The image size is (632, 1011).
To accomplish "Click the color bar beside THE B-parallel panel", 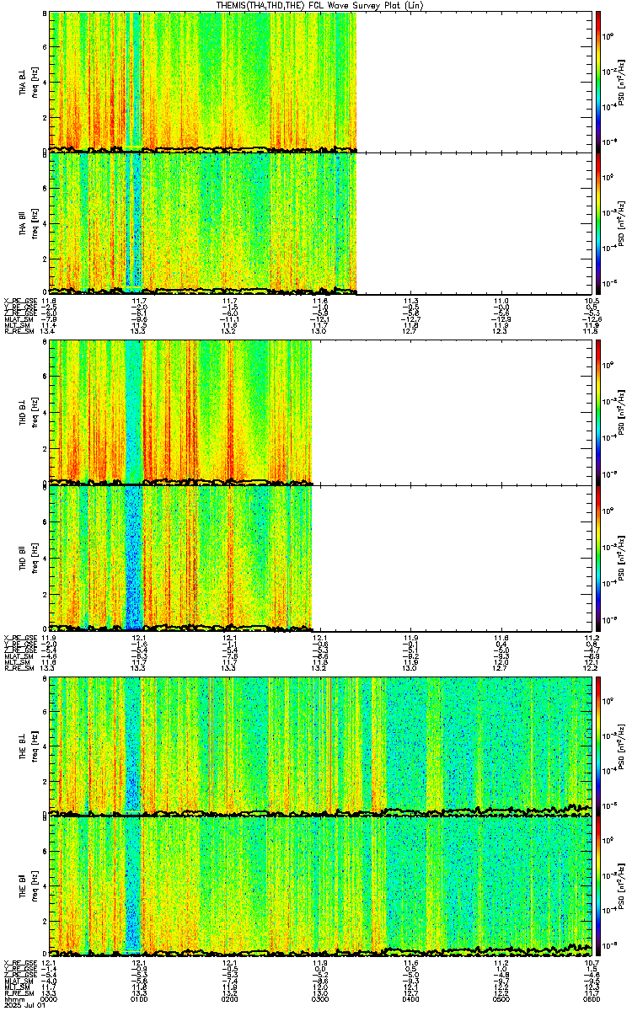I will (598, 886).
